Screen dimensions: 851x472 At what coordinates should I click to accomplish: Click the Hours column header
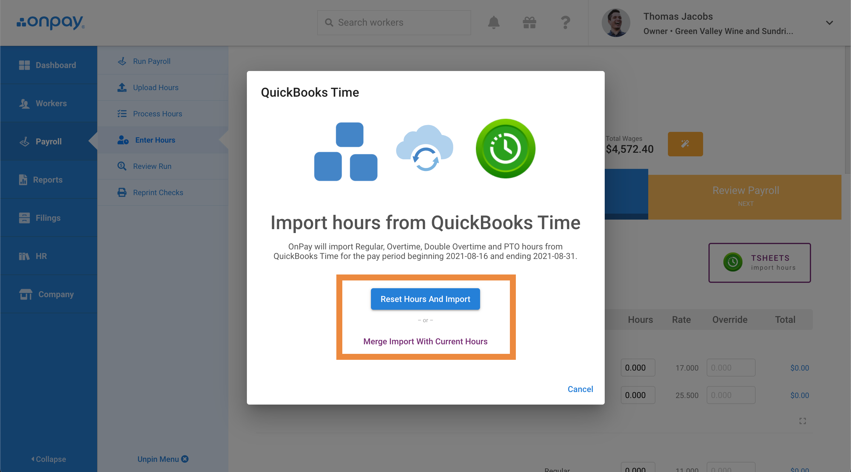tap(640, 320)
